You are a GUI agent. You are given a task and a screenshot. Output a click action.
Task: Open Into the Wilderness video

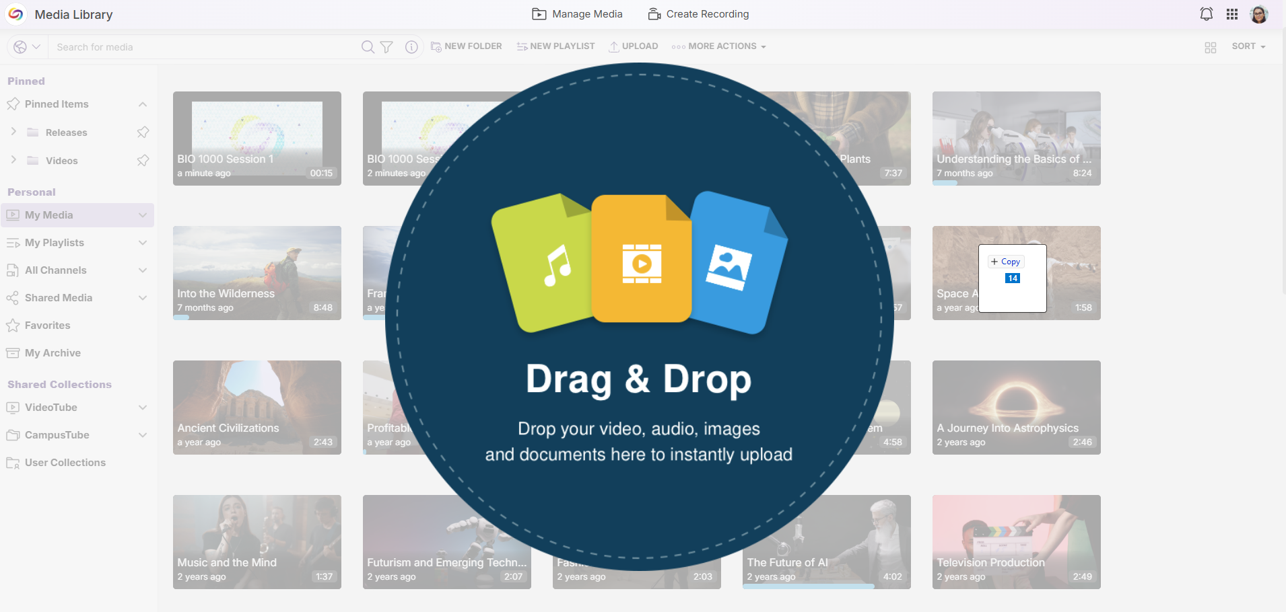(257, 273)
